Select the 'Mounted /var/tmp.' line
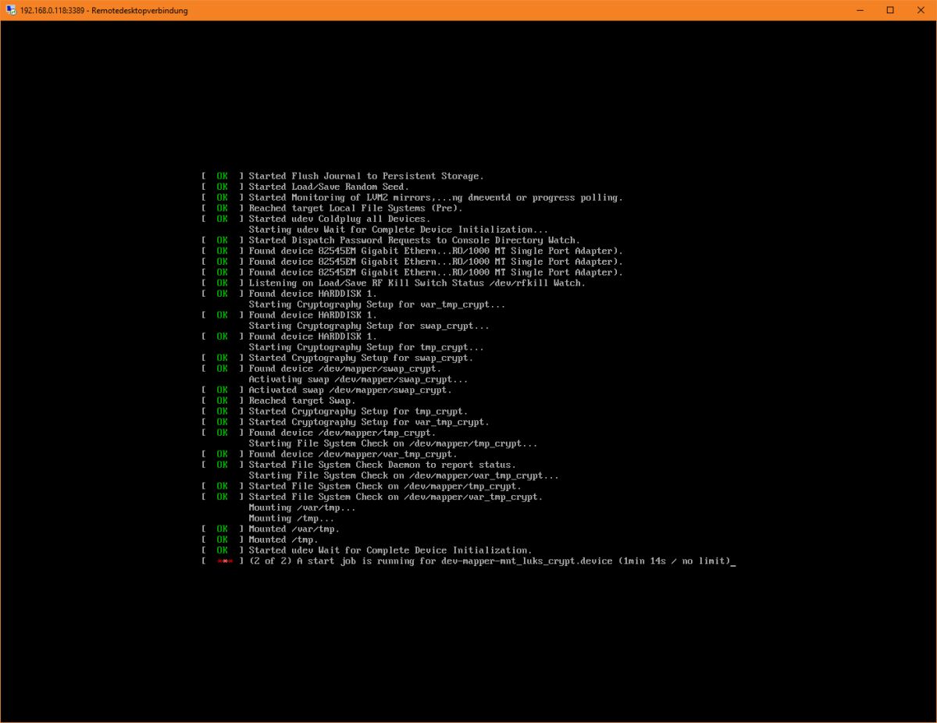 point(294,529)
